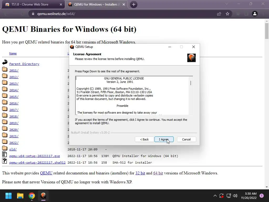This screenshot has height=202, width=269.
Task: Sort the listing by the Name column
Action: (13, 53)
